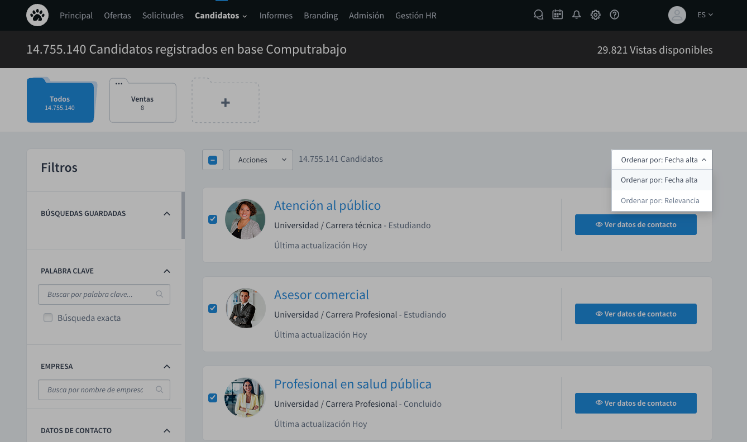
Task: Open the chat messages icon
Action: pyautogui.click(x=538, y=15)
